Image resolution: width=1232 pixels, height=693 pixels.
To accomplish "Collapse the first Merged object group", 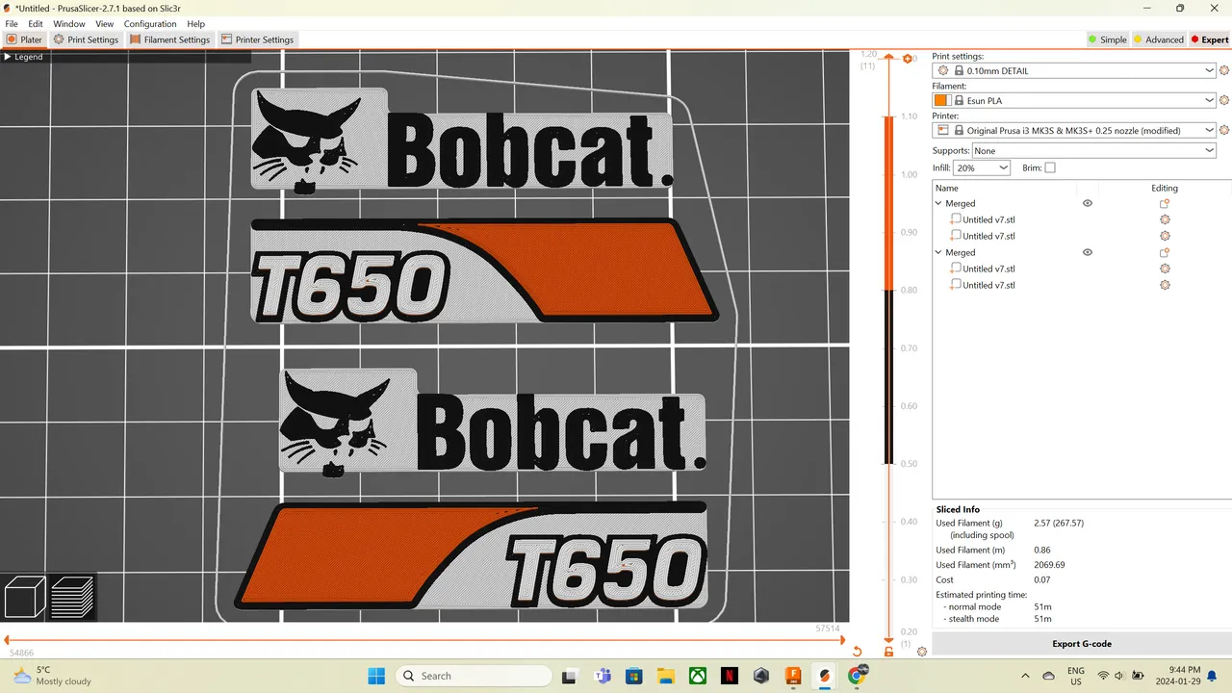I will [937, 203].
